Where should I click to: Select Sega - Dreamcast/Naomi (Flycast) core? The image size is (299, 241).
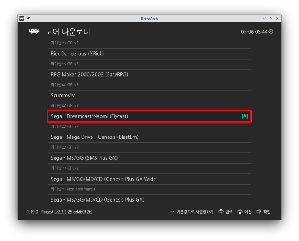(149, 116)
